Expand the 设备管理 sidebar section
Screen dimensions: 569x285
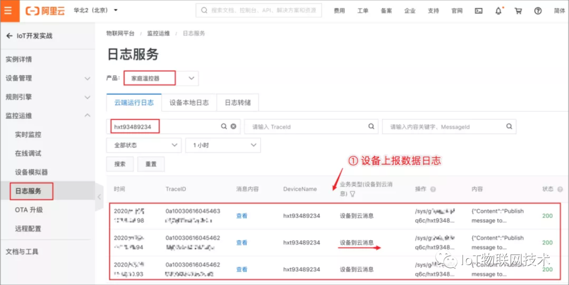click(47, 78)
